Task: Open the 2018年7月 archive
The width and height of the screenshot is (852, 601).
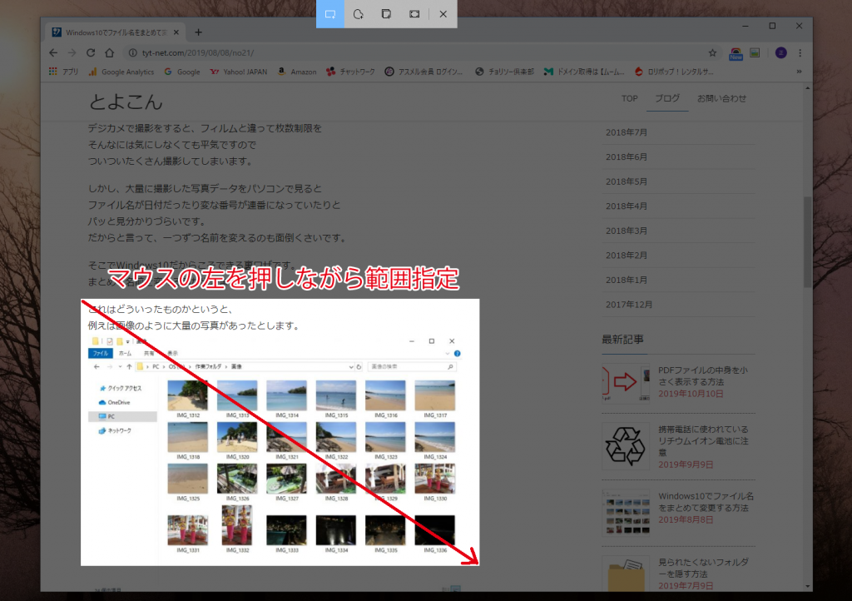Action: pyautogui.click(x=626, y=132)
